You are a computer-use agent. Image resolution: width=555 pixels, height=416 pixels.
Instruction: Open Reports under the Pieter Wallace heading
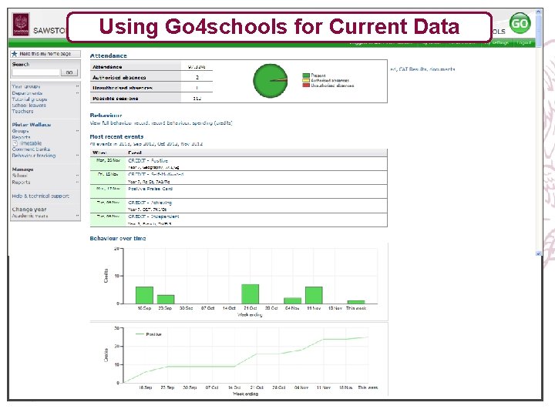(21, 137)
